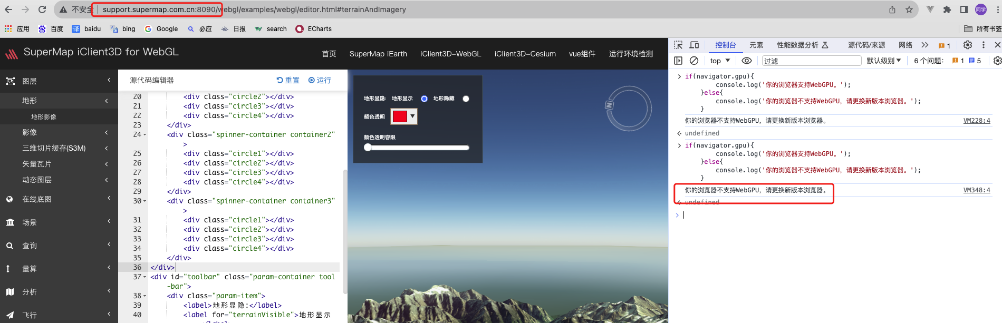Click the SuperMap logo icon
The height and width of the screenshot is (323, 1002).
12,53
